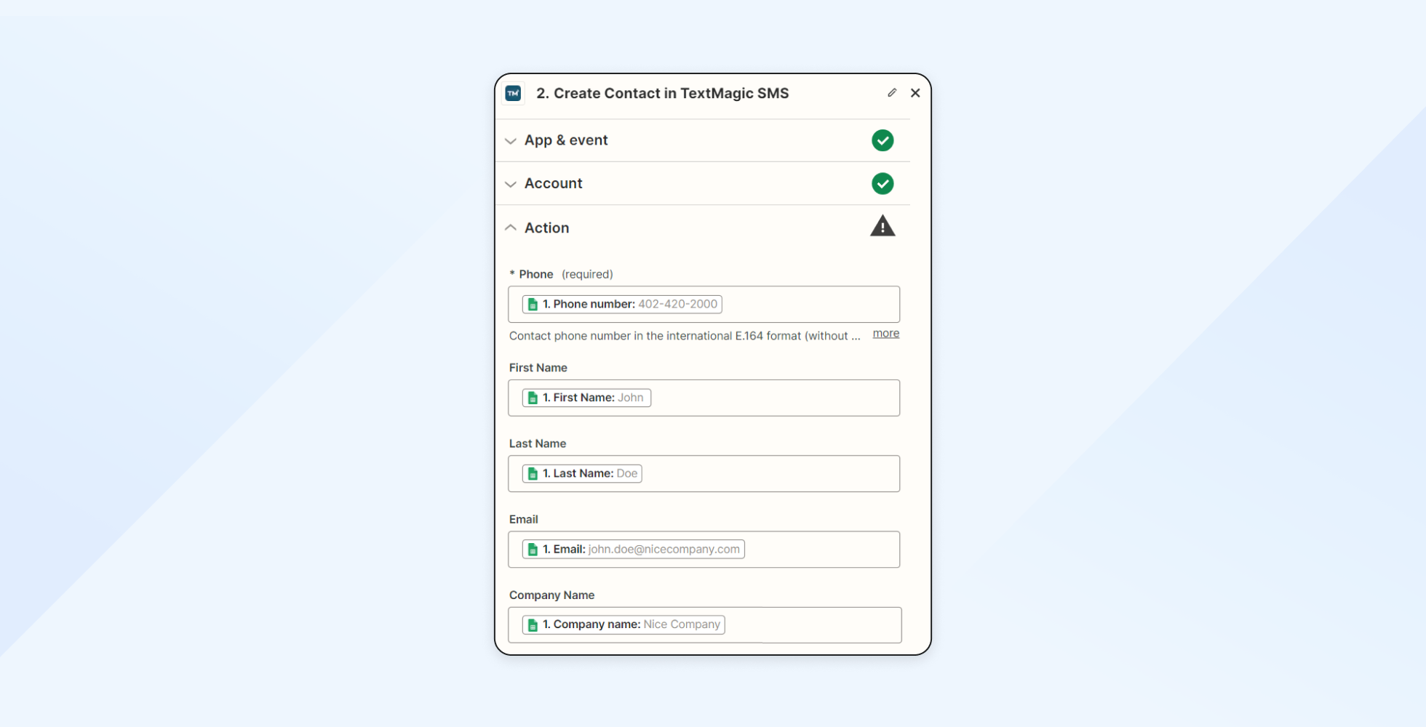1426x727 pixels.
Task: Click the Google Sheets icon in Last Name pill
Action: [533, 474]
